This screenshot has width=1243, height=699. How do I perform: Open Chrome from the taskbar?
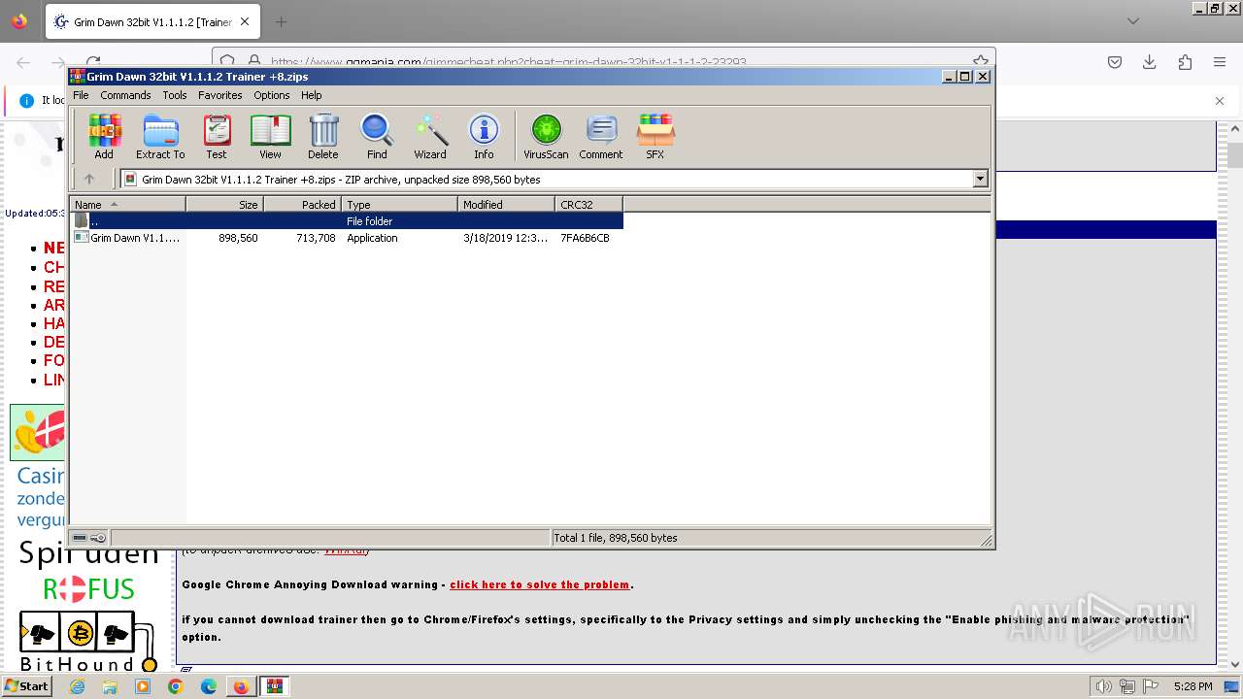(x=176, y=686)
